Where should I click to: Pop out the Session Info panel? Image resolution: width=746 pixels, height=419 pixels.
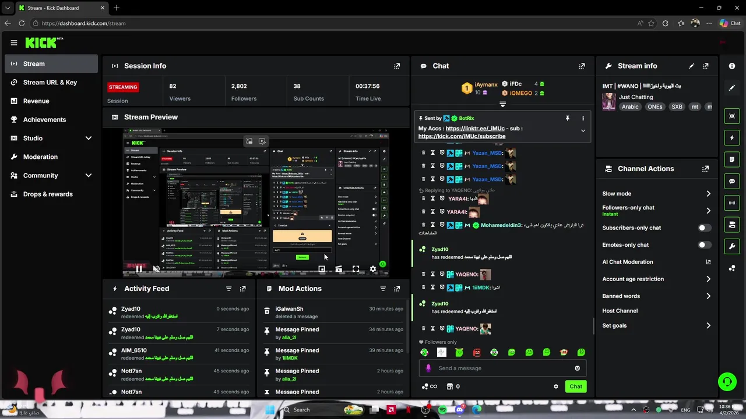[397, 66]
